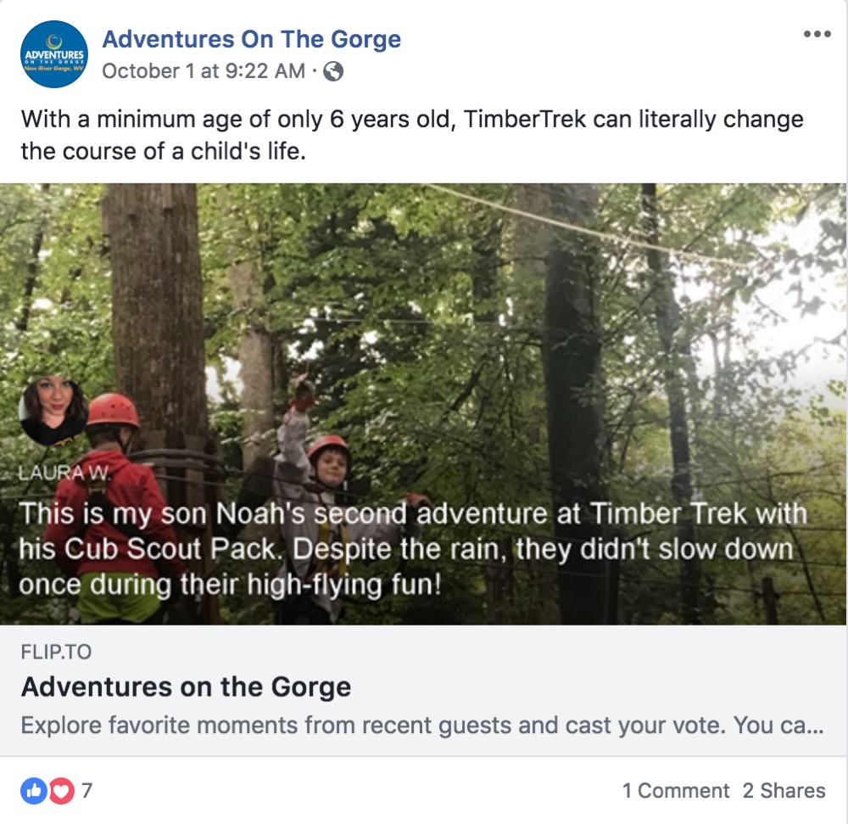Click the Explore favorite moments description text
848x824 pixels.
point(422,725)
